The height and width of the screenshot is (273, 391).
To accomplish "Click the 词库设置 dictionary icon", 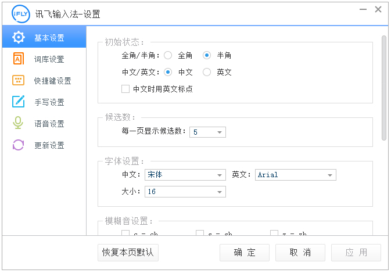I will (19, 59).
